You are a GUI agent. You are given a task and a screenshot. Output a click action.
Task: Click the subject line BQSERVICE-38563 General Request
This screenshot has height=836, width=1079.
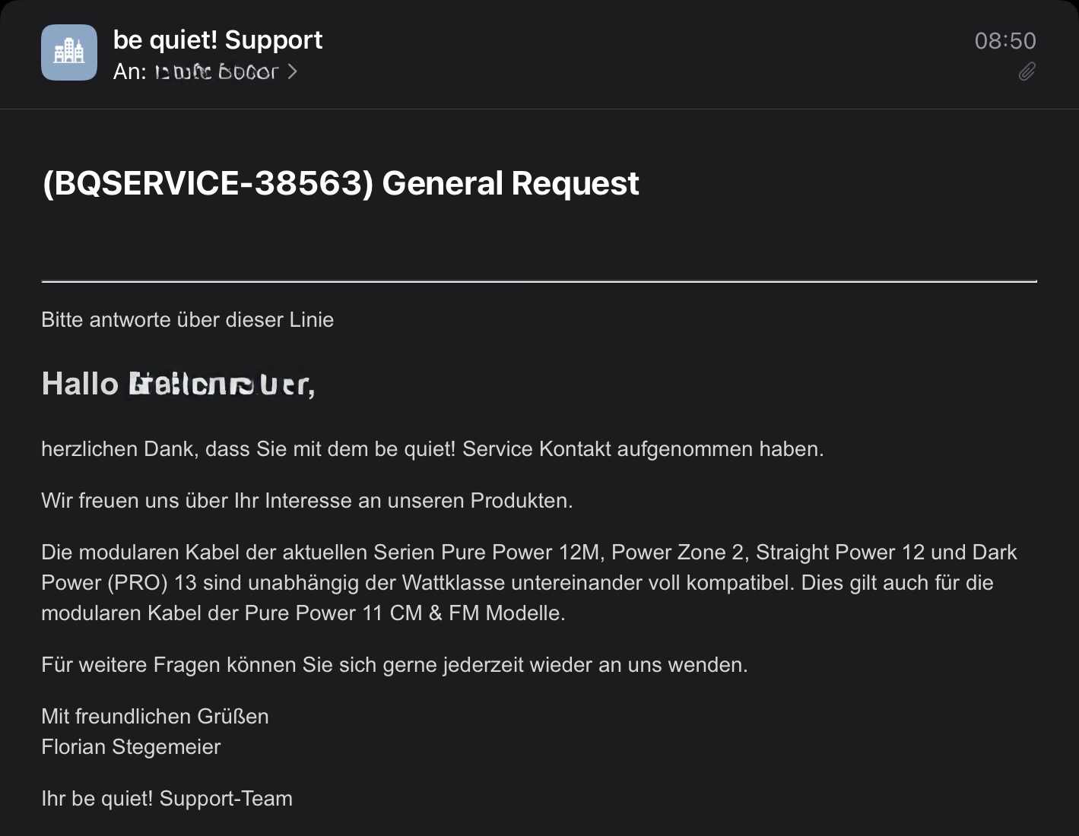341,183
